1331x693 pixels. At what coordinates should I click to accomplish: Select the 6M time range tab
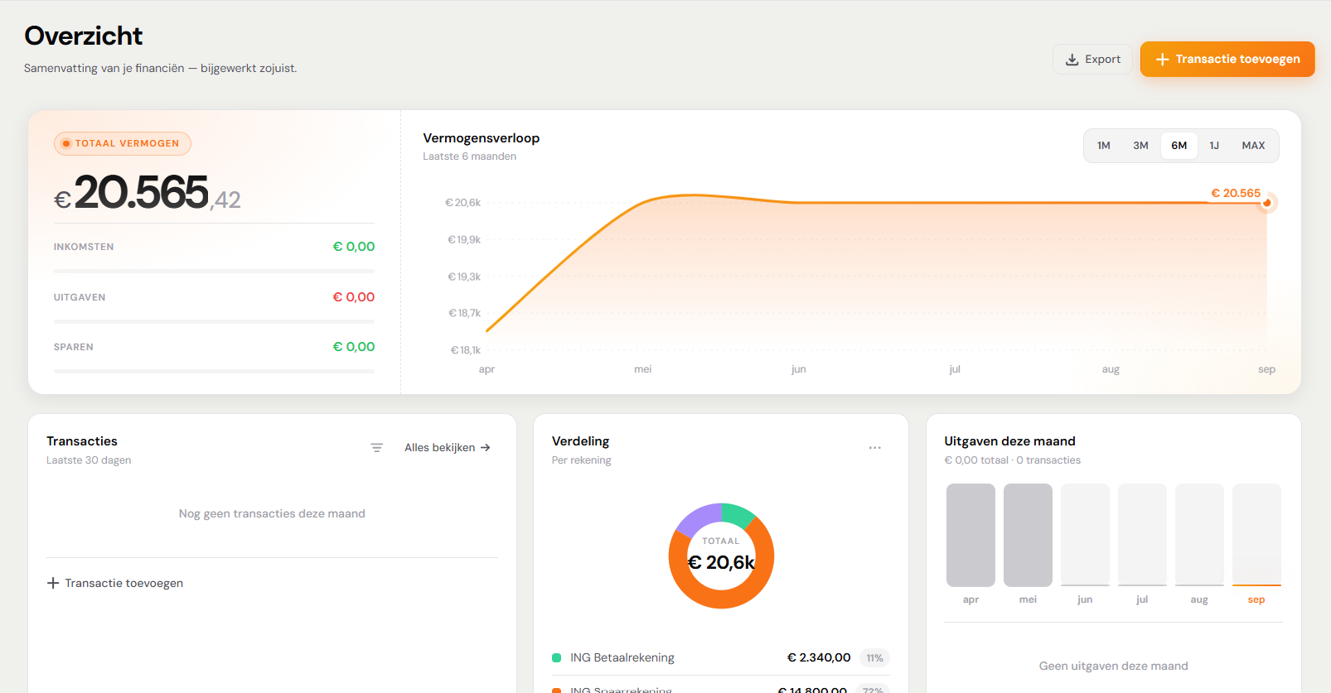tap(1179, 146)
